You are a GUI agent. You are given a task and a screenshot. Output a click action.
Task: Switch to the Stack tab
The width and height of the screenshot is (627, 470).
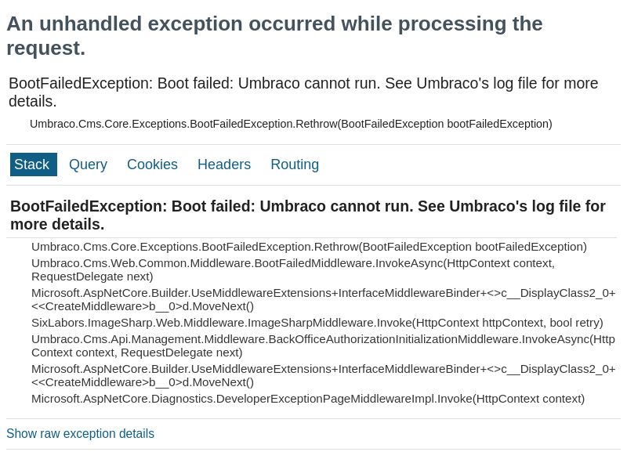[x=33, y=164]
